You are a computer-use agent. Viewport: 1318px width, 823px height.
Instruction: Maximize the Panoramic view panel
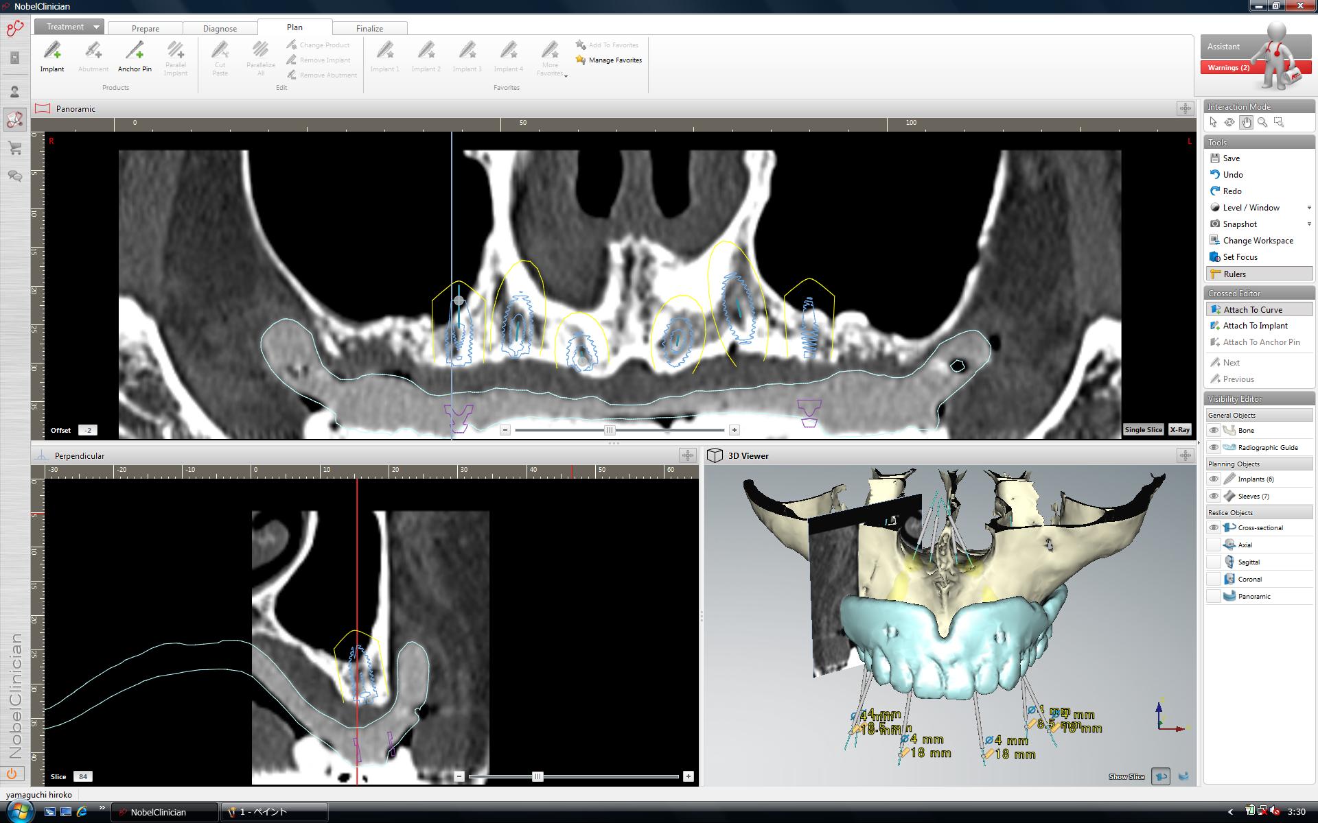tap(1186, 108)
